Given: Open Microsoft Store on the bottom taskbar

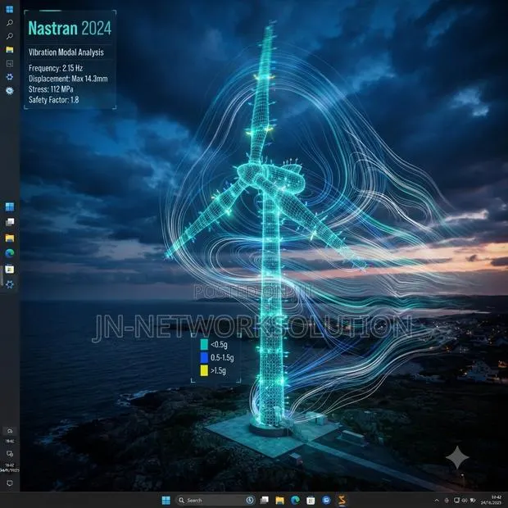Looking at the screenshot, I should [311, 501].
